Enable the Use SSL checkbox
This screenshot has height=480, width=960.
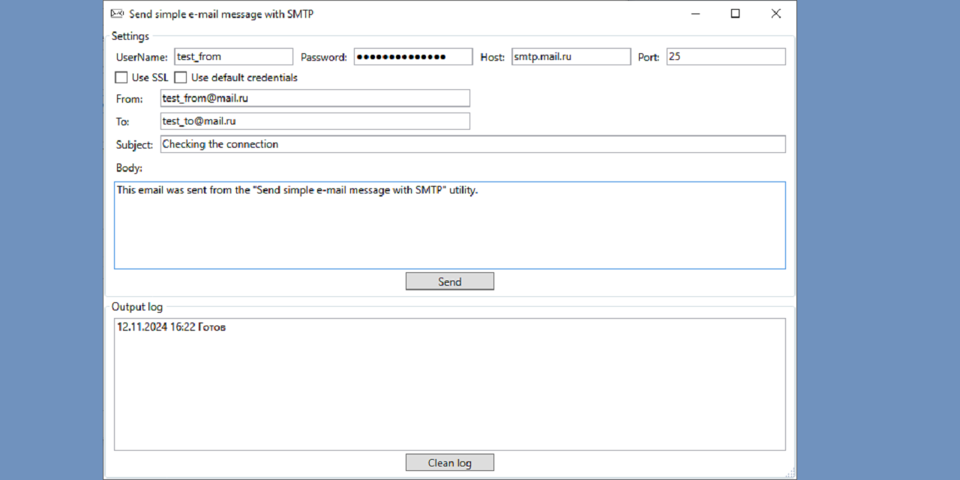pos(121,77)
